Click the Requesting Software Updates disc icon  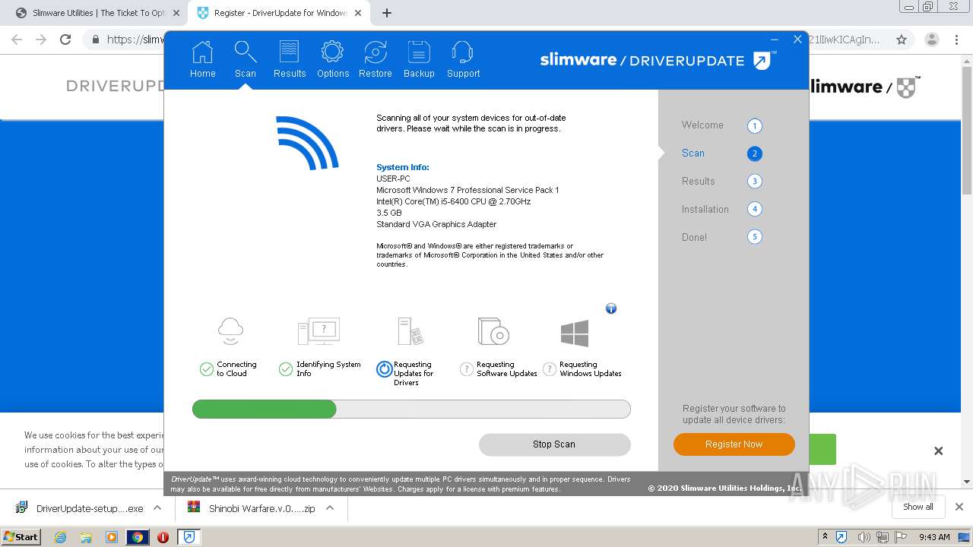493,331
